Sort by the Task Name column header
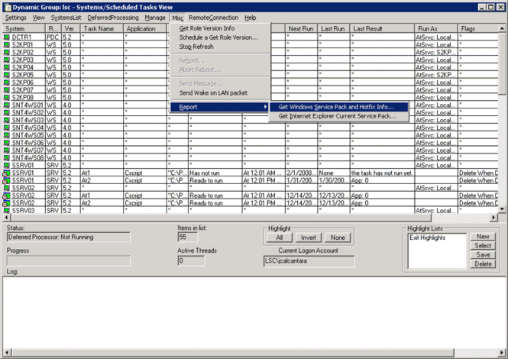Screen dimensions: 508x359 (x=102, y=28)
